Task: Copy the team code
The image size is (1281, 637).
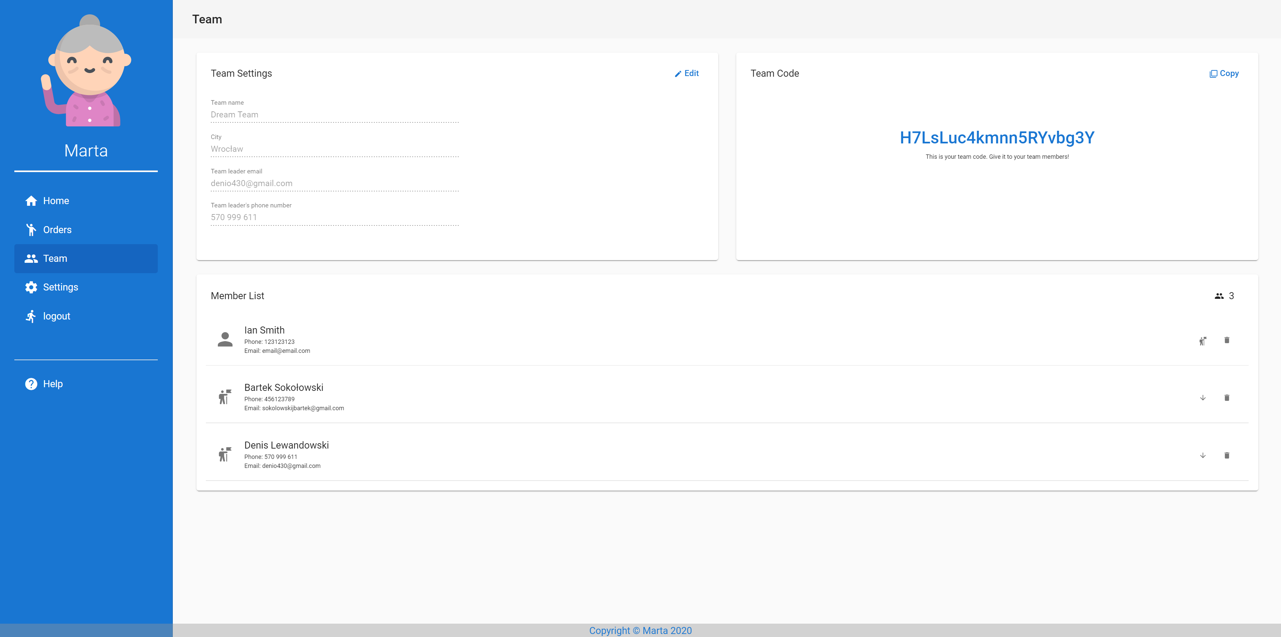Action: click(1224, 73)
